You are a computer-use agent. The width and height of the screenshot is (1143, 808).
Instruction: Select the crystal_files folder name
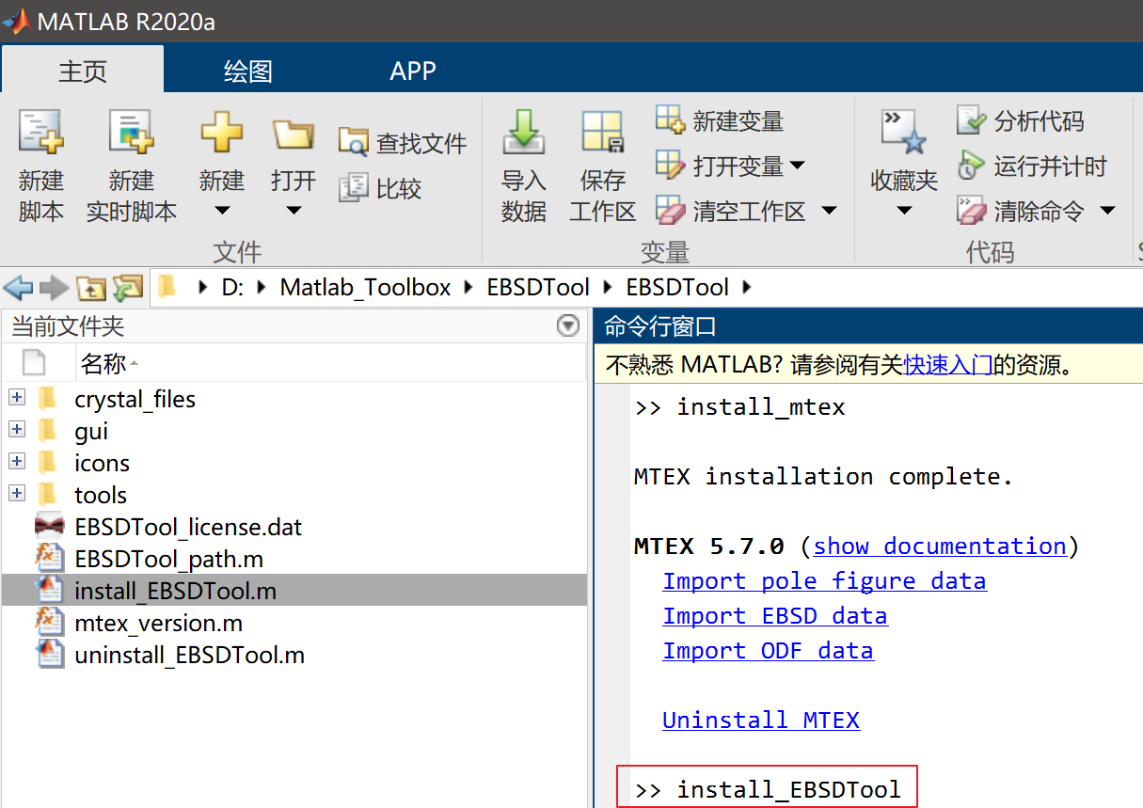tap(135, 399)
